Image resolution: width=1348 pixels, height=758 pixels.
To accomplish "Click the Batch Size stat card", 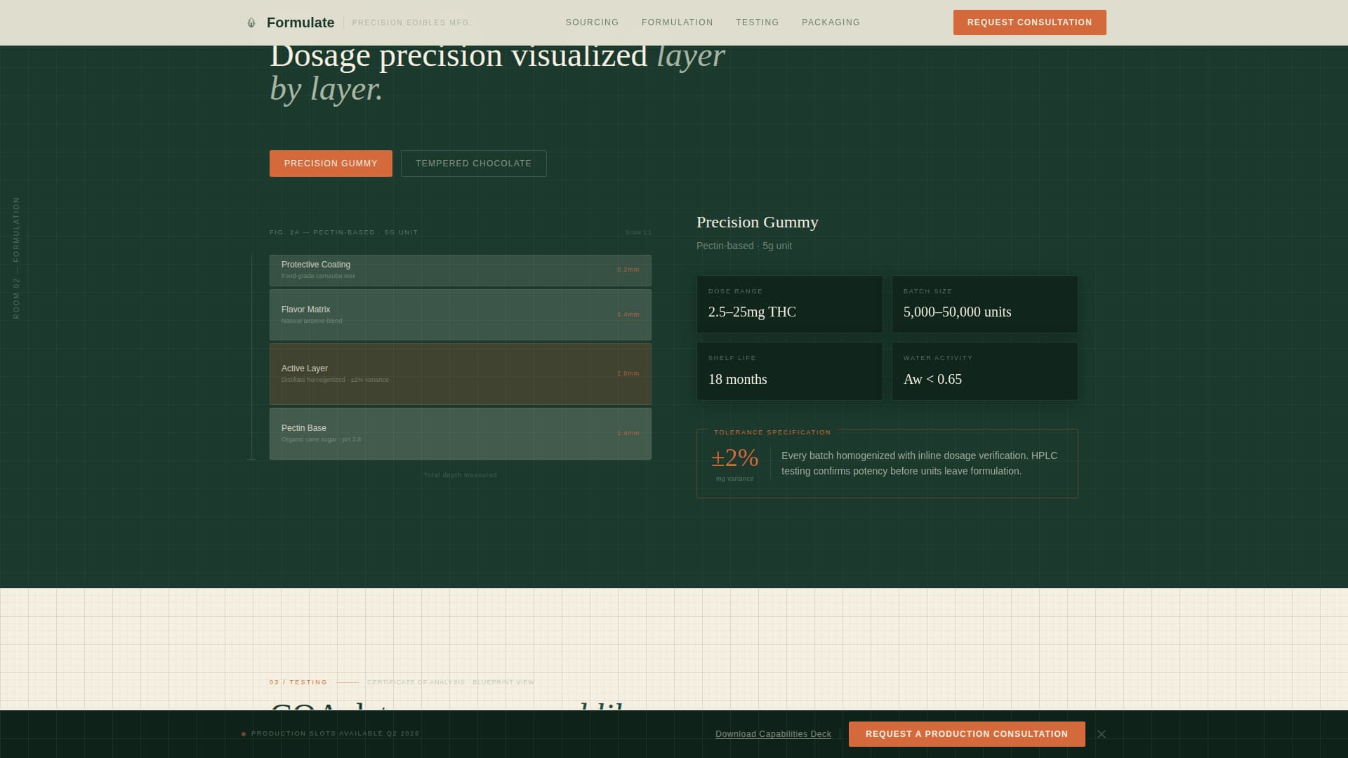I will 984,304.
